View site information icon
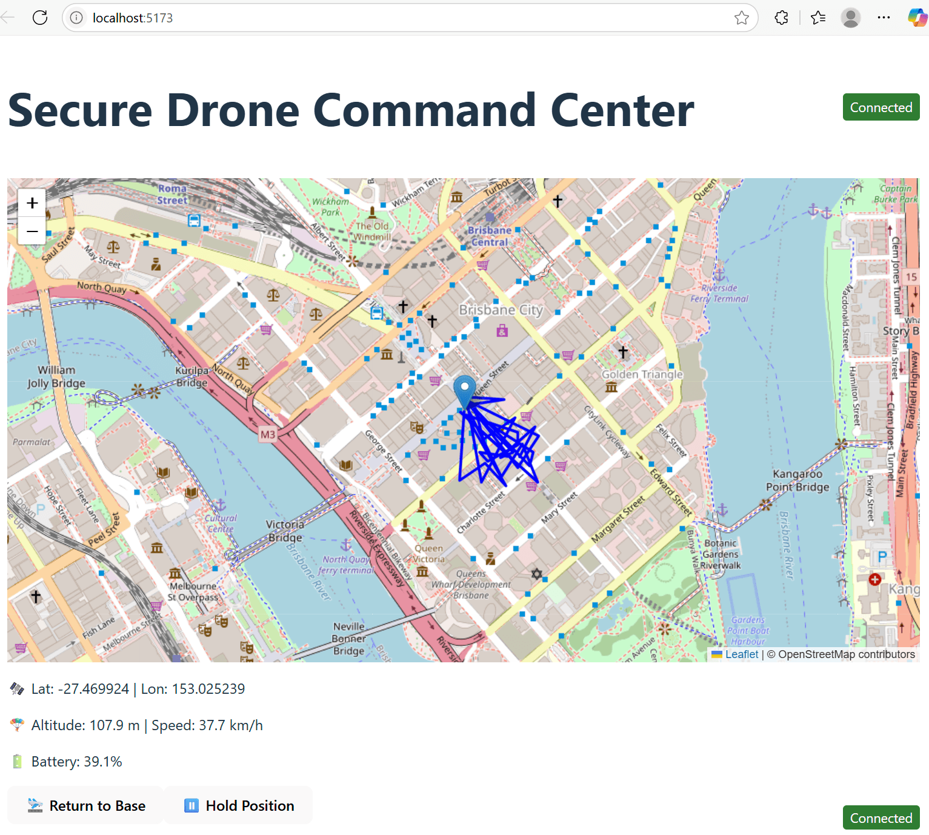 77,18
